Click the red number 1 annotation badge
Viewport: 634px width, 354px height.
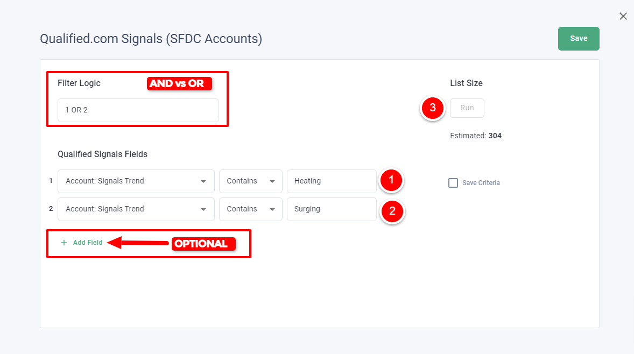pyautogui.click(x=391, y=180)
